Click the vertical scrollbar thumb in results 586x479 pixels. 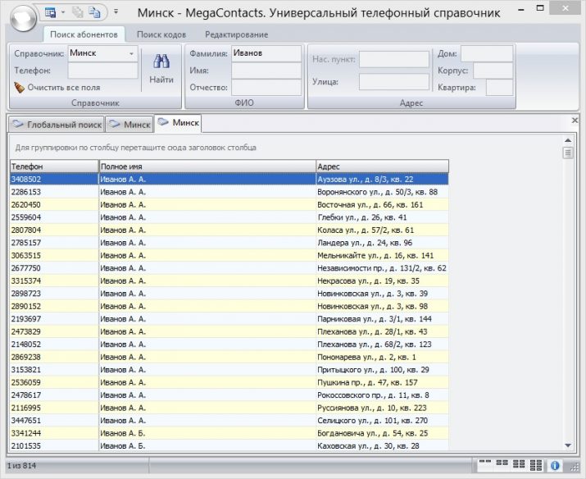tap(568, 153)
